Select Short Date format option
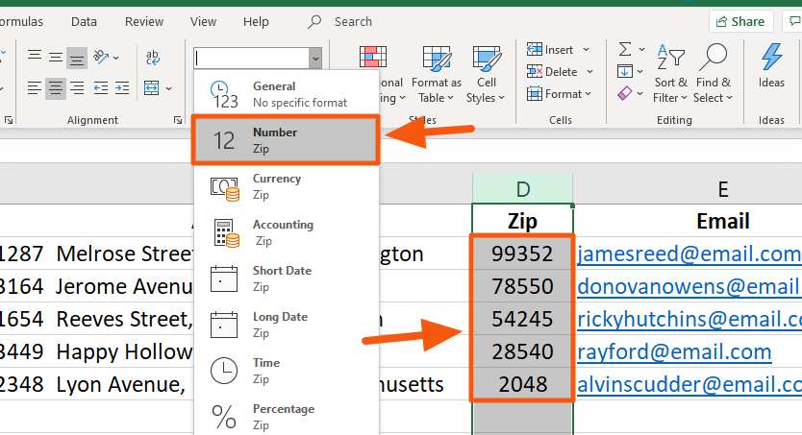Screen dimensions: 802x435 287,278
